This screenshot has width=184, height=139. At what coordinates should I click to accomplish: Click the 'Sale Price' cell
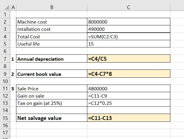point(52,89)
